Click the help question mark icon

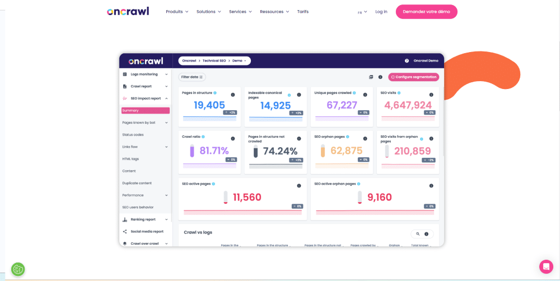pyautogui.click(x=407, y=60)
